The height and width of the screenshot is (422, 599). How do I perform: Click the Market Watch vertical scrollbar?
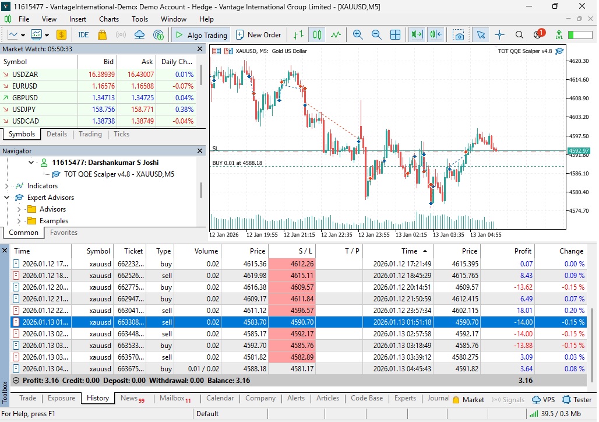pyautogui.click(x=200, y=75)
